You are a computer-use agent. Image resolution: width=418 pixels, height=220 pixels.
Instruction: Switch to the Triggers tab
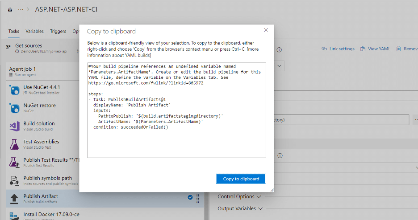(58, 31)
